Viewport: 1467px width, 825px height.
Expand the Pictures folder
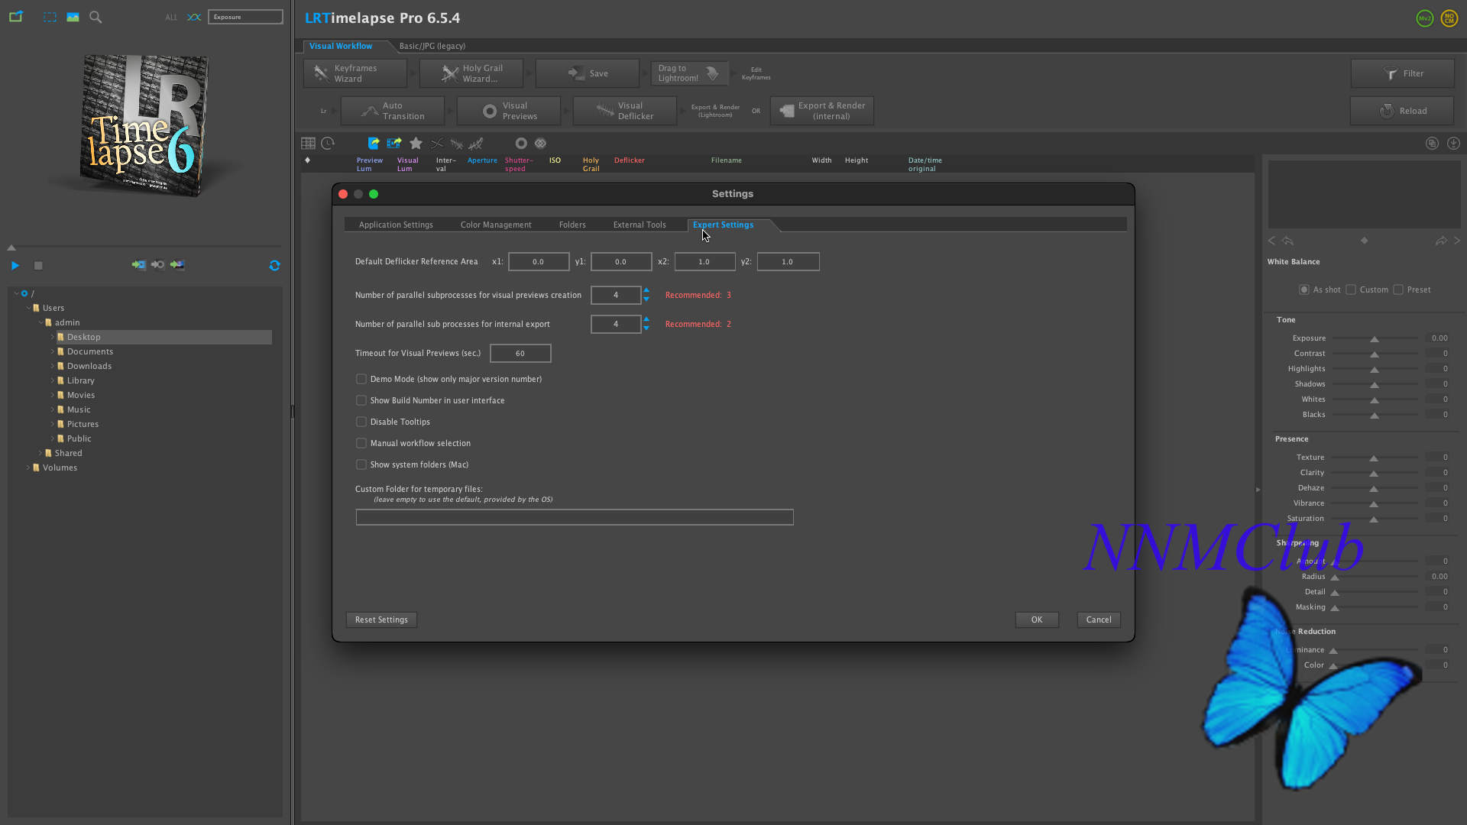pos(53,424)
